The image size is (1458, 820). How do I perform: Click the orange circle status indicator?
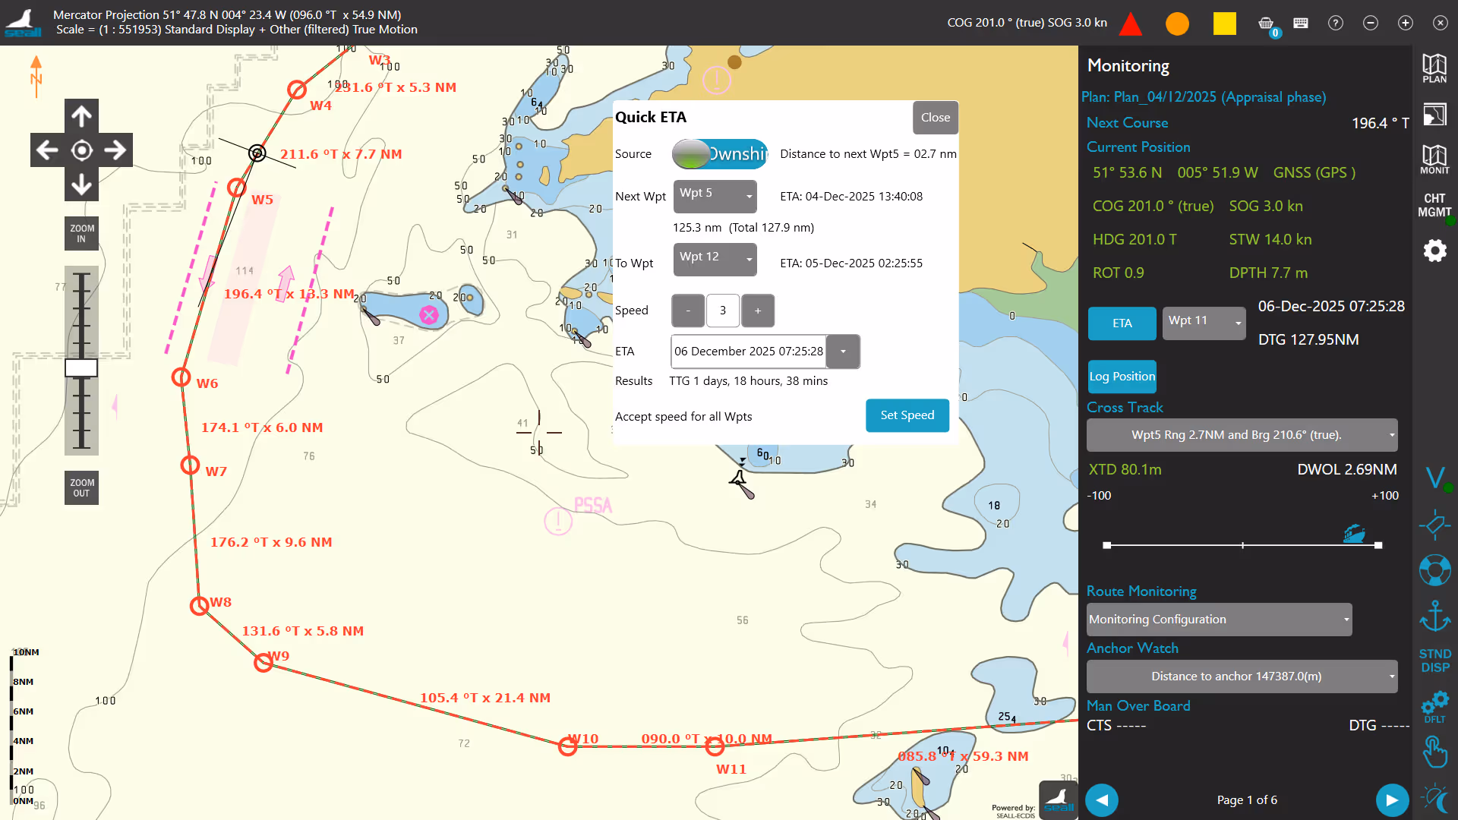[1177, 24]
